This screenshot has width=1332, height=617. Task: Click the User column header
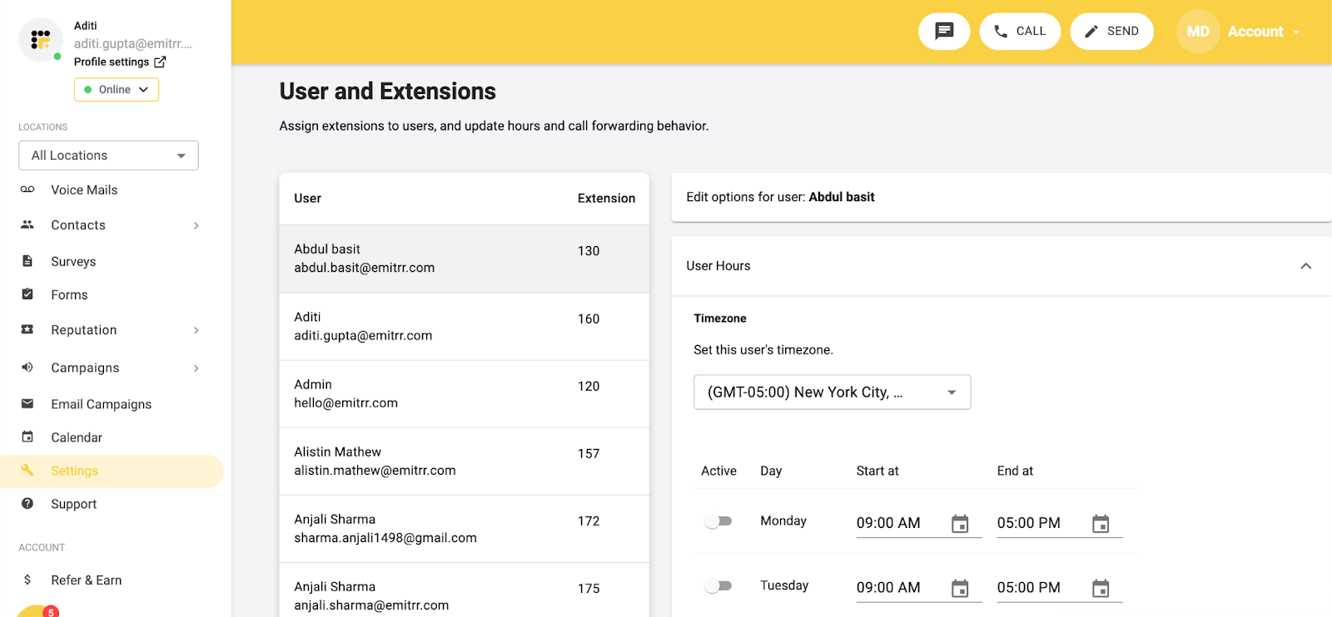(307, 198)
